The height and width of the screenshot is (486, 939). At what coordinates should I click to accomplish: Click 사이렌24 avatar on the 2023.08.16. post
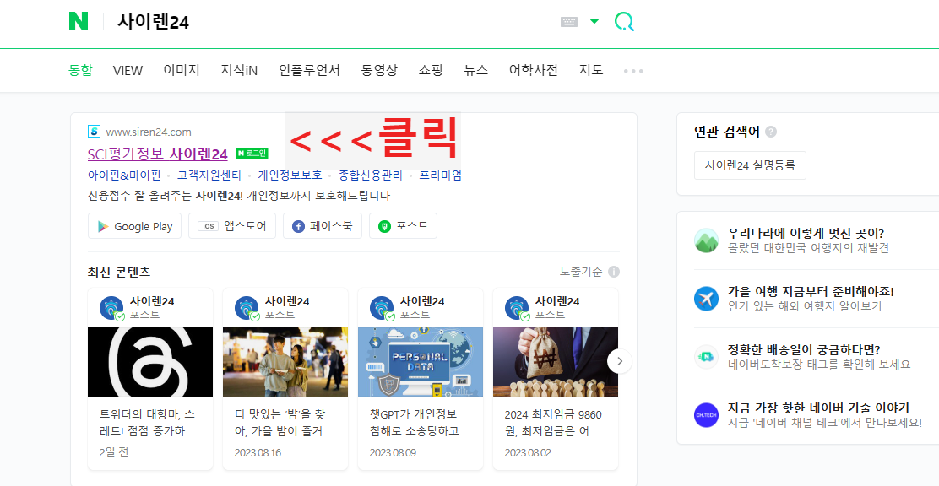(247, 308)
